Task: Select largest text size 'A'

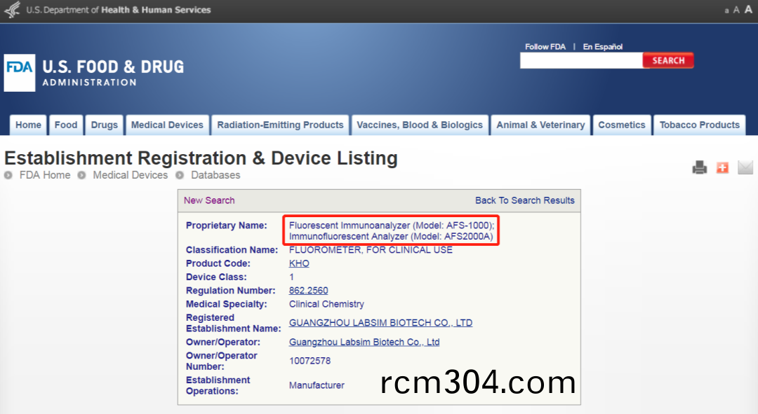Action: (x=748, y=9)
